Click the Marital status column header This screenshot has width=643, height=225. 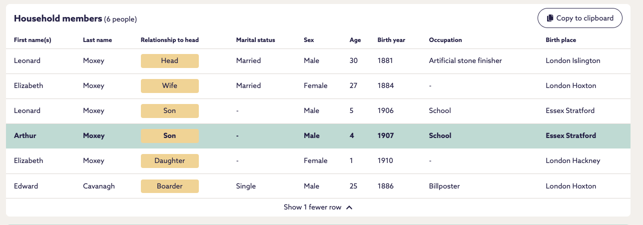(255, 40)
